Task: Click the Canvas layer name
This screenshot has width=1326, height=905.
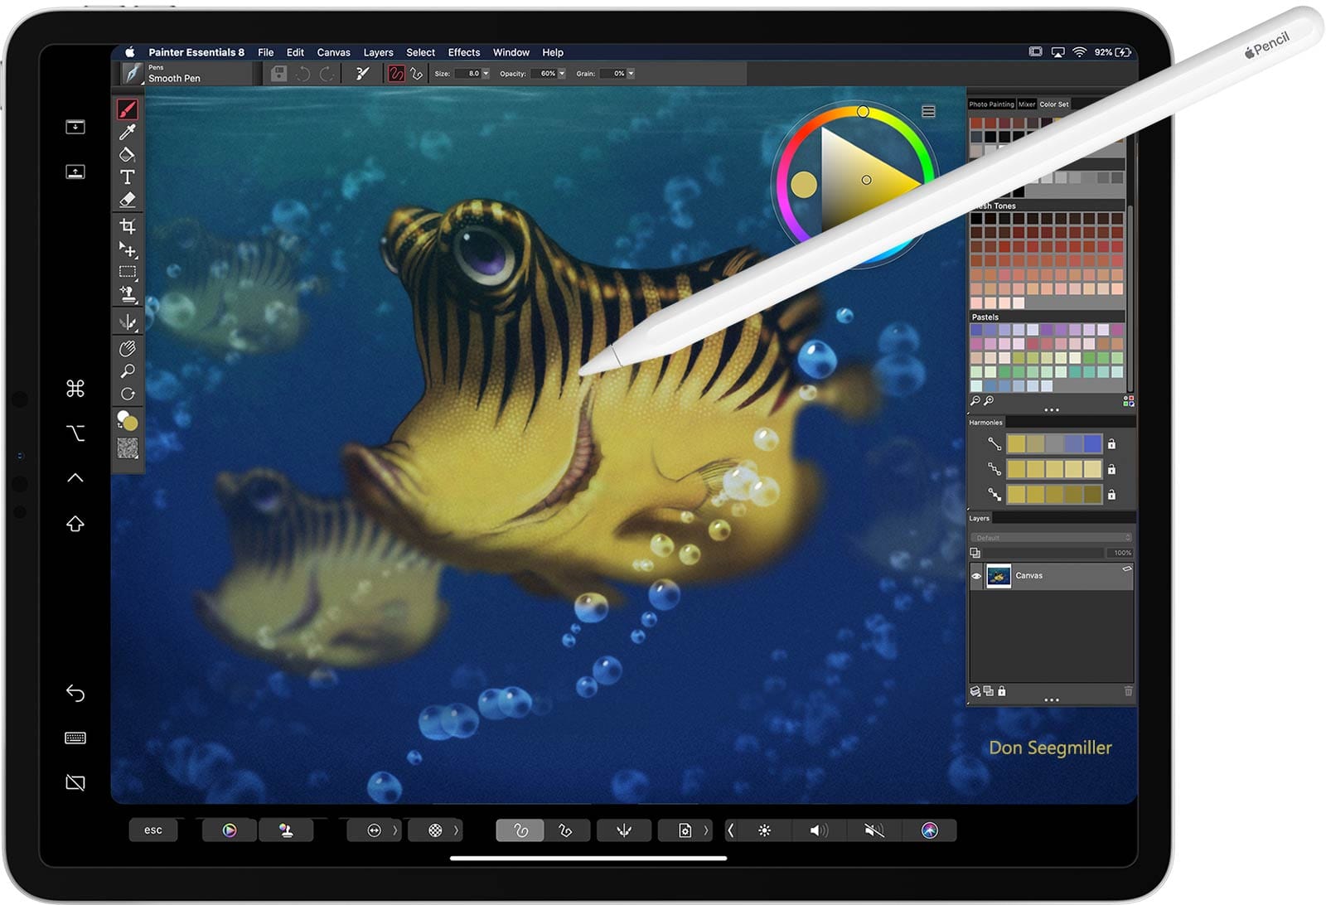Action: pos(1028,576)
